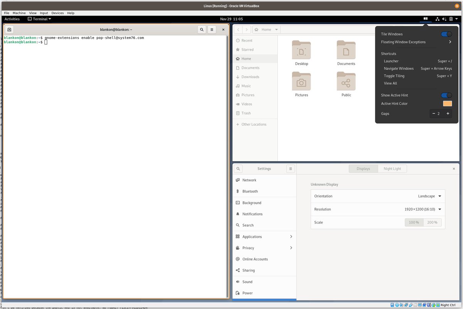Click the Activities button
This screenshot has height=309, width=463.
(x=12, y=19)
